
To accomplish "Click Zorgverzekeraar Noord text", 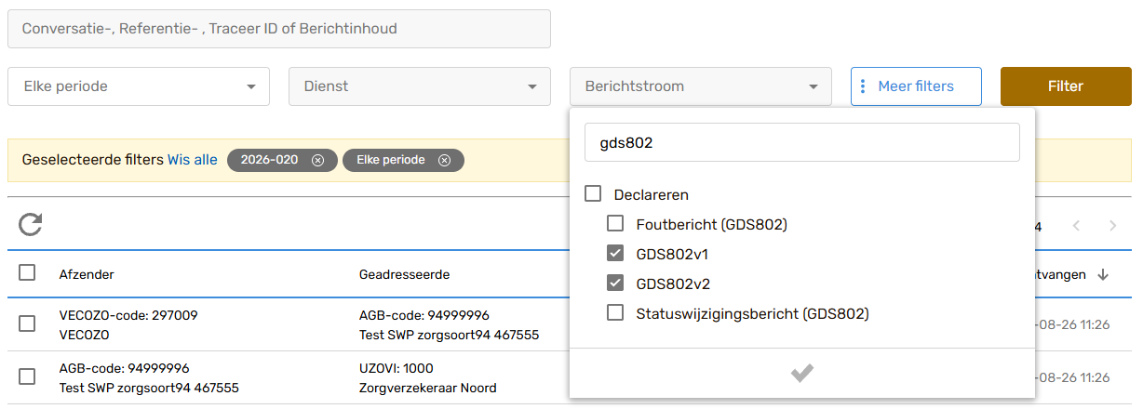I will tap(428, 388).
